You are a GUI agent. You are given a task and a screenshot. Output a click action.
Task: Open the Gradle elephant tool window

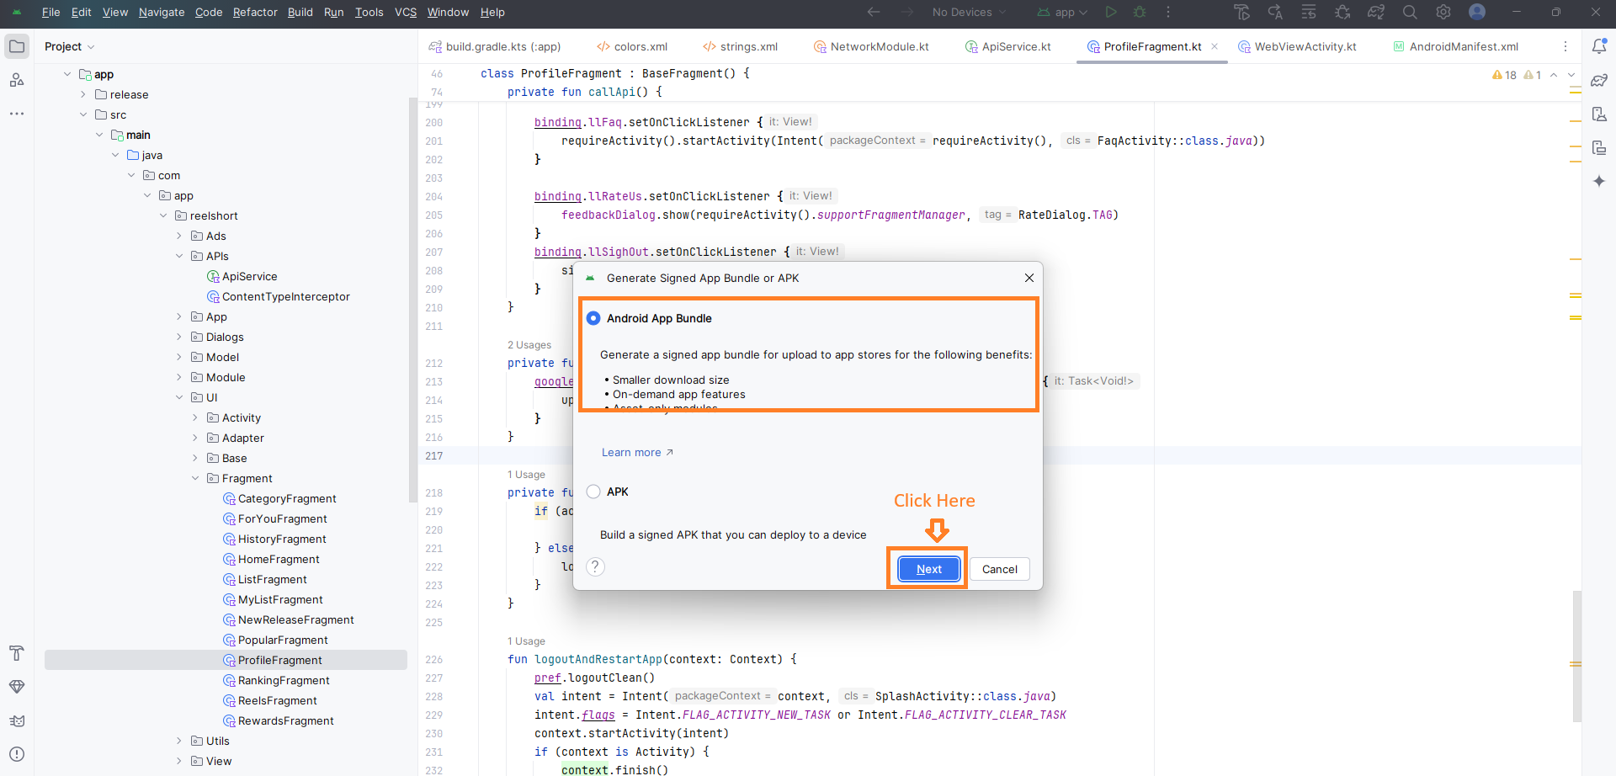click(1599, 80)
